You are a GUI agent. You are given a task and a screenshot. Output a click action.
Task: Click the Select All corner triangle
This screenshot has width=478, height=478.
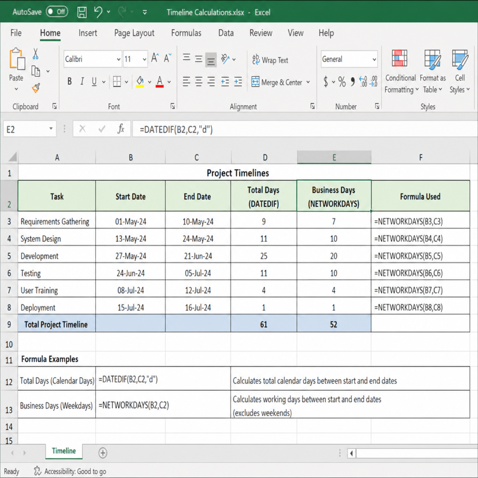coord(13,157)
